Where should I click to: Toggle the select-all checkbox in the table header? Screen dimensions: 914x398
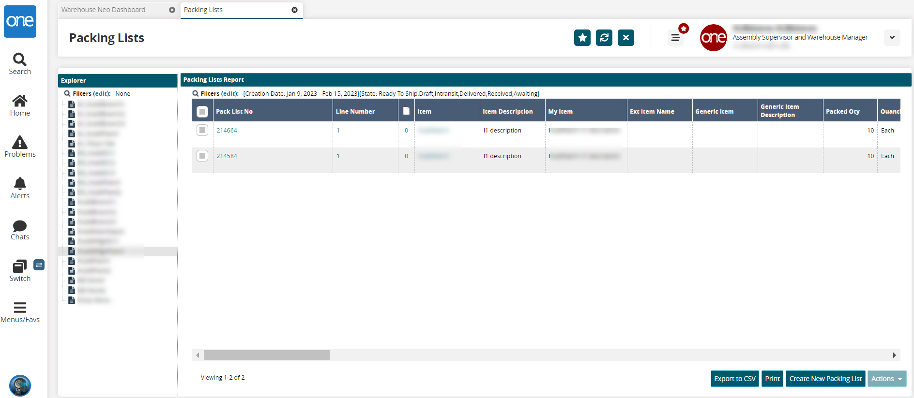pyautogui.click(x=202, y=112)
